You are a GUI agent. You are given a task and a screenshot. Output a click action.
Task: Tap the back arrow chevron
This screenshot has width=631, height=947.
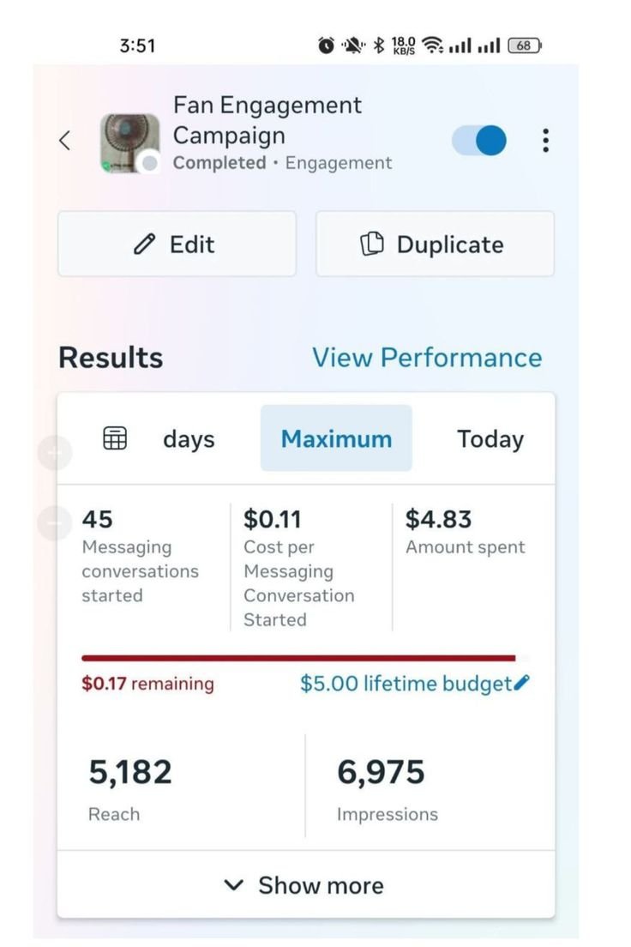coord(64,141)
